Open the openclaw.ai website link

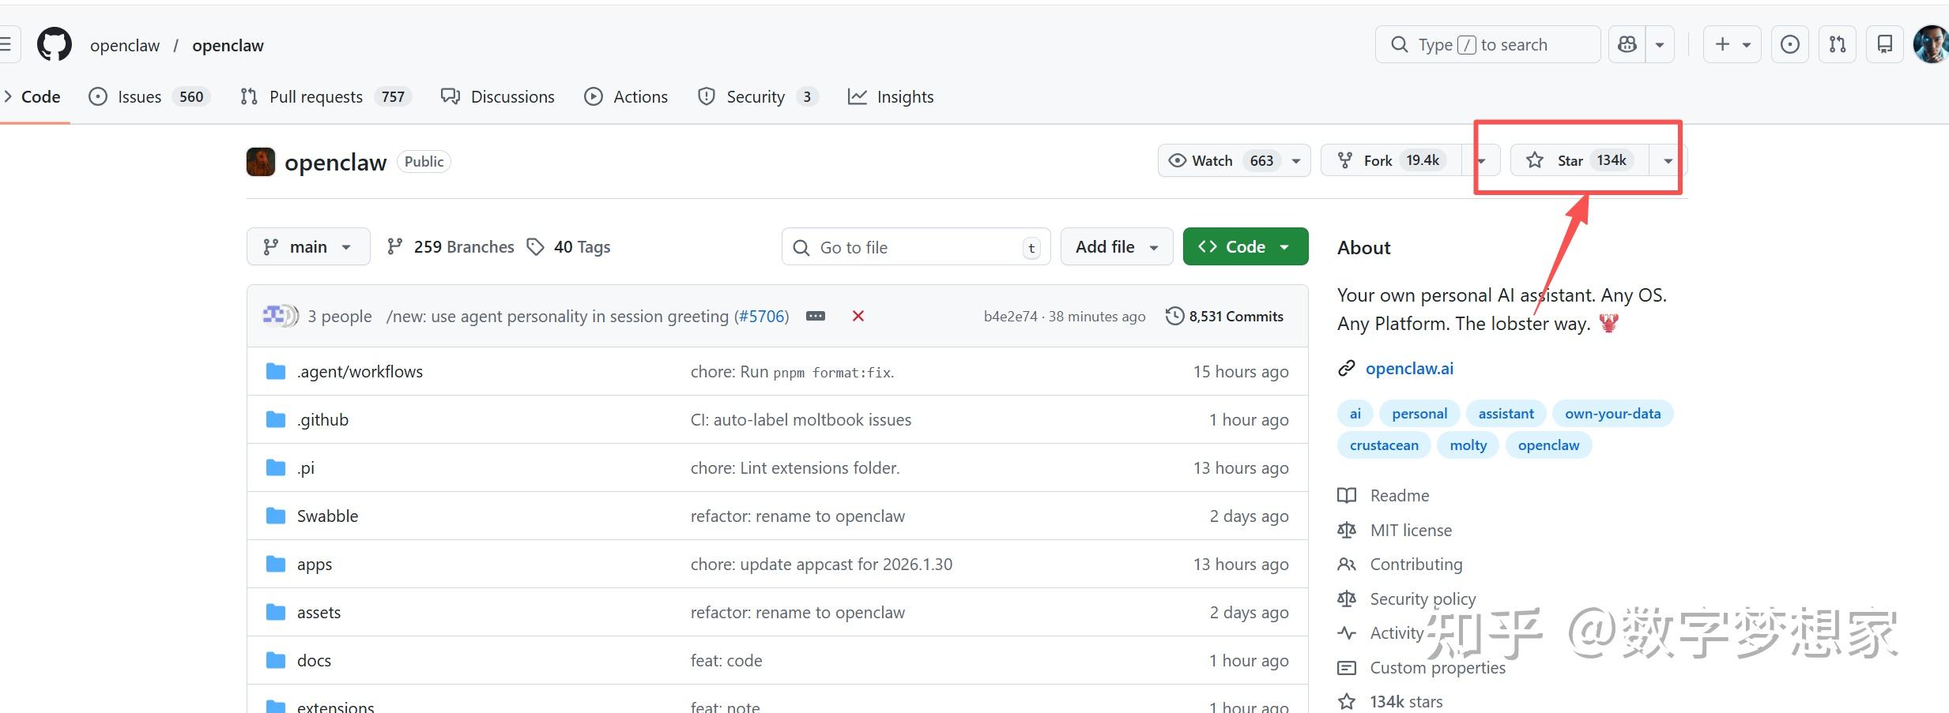pos(1409,368)
